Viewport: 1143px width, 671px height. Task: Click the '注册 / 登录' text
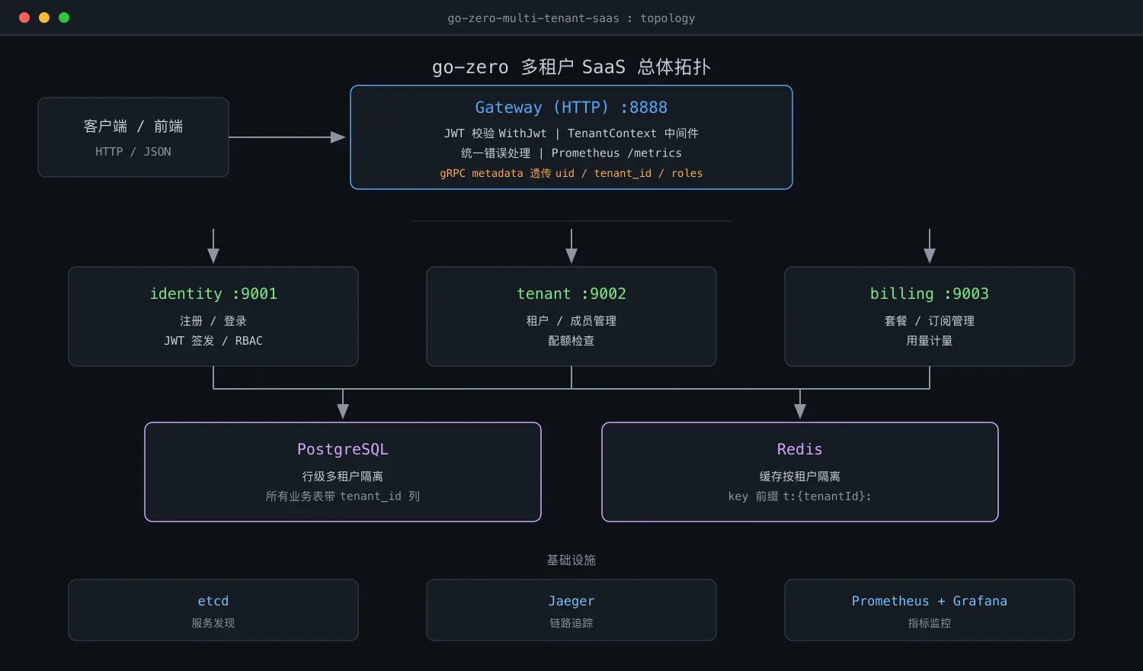pos(213,321)
